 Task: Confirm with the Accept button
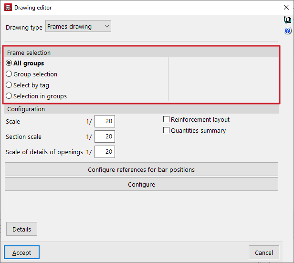point(21,252)
